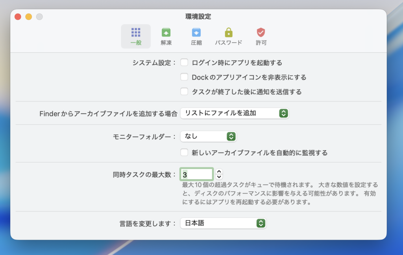The image size is (403, 255).
Task: Open the 解凍 green archive icon
Action: point(166,33)
